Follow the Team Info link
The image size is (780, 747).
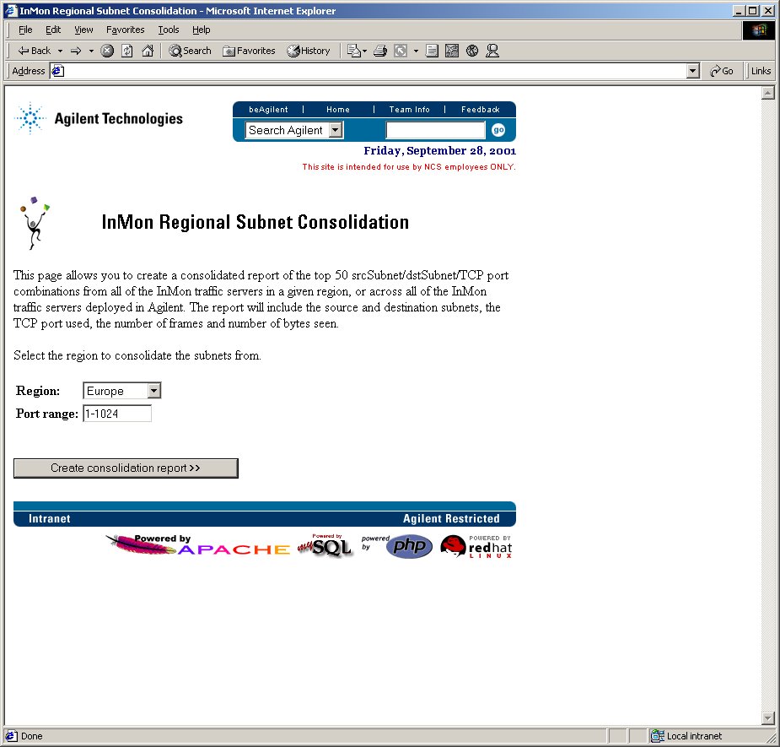point(409,110)
